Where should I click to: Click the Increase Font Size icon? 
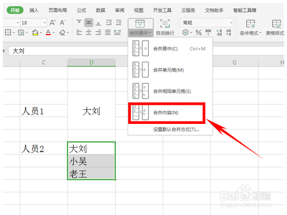point(53,23)
